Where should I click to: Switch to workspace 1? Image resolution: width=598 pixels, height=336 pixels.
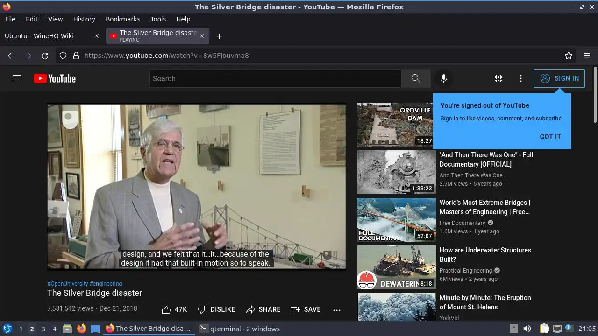click(21, 329)
